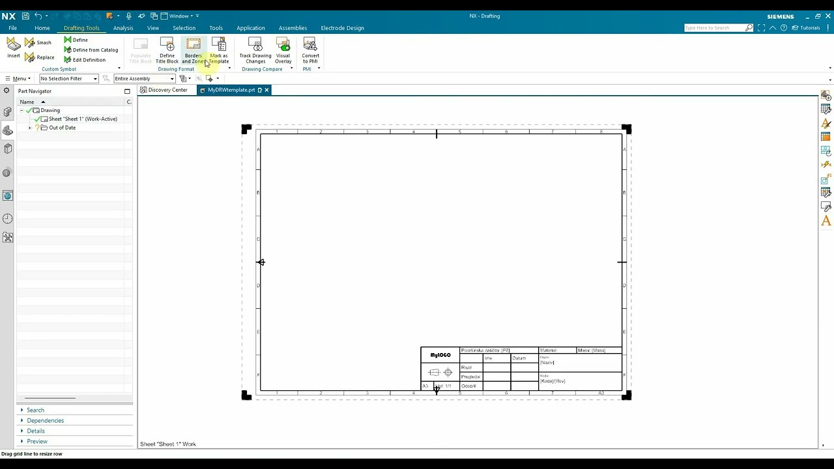
Task: Expand the Out of Date folder
Action: click(x=30, y=128)
